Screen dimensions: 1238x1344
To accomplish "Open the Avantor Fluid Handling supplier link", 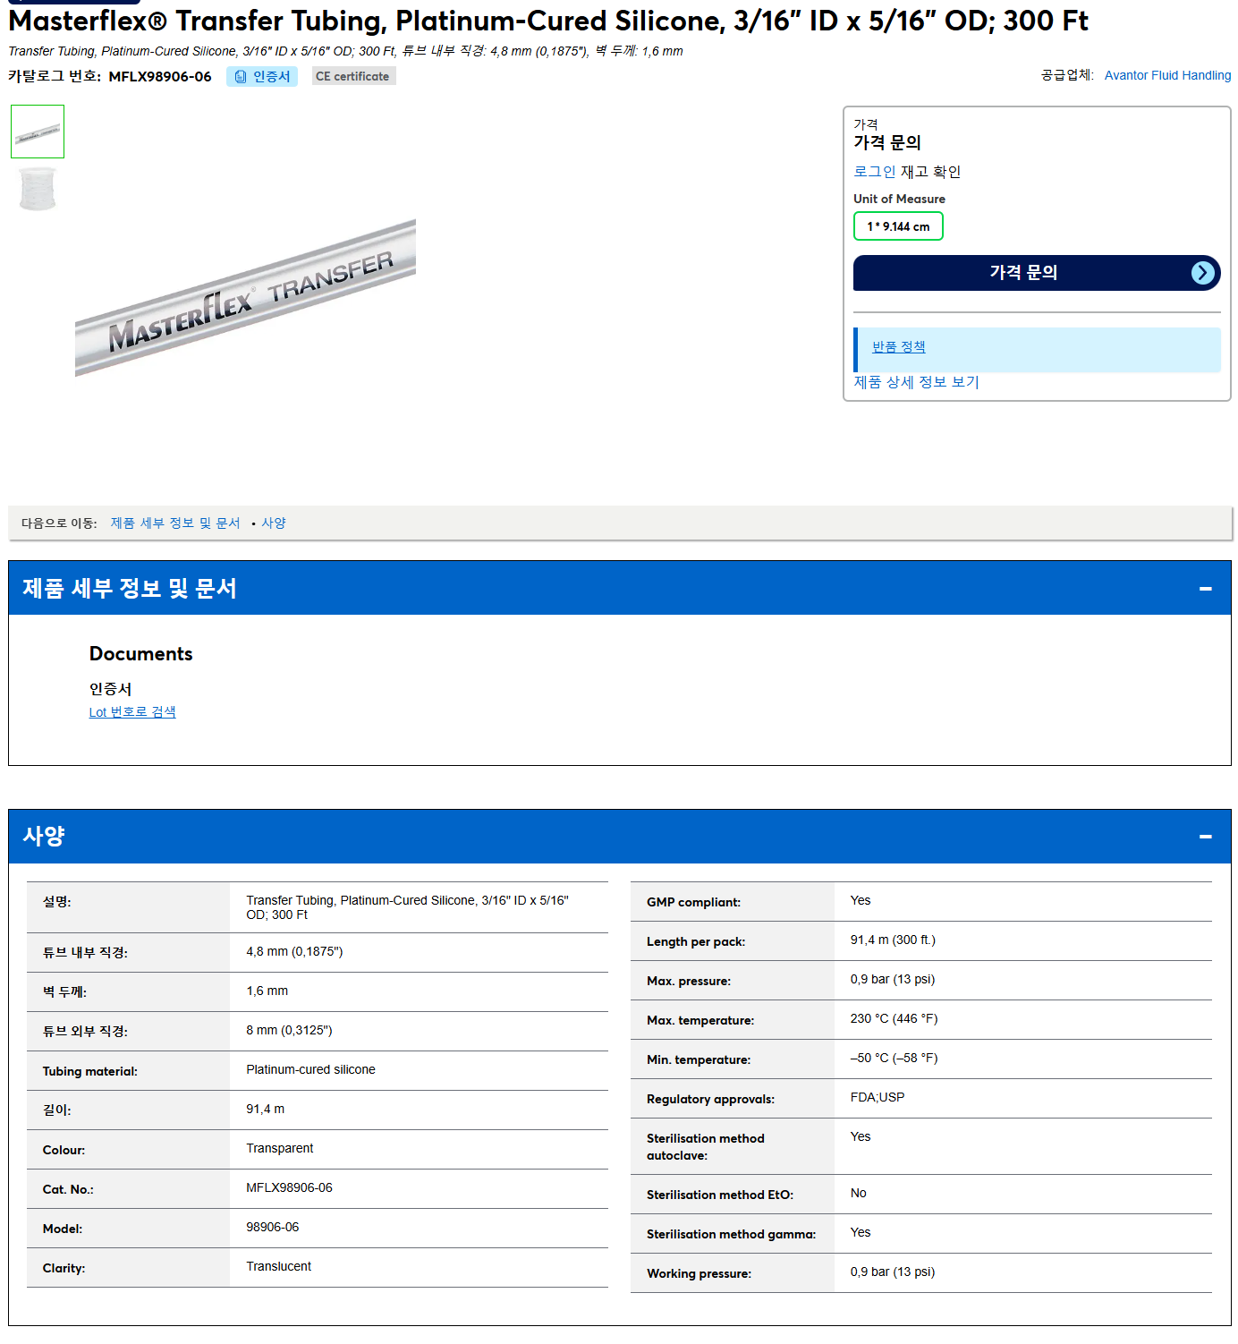I will [x=1167, y=75].
